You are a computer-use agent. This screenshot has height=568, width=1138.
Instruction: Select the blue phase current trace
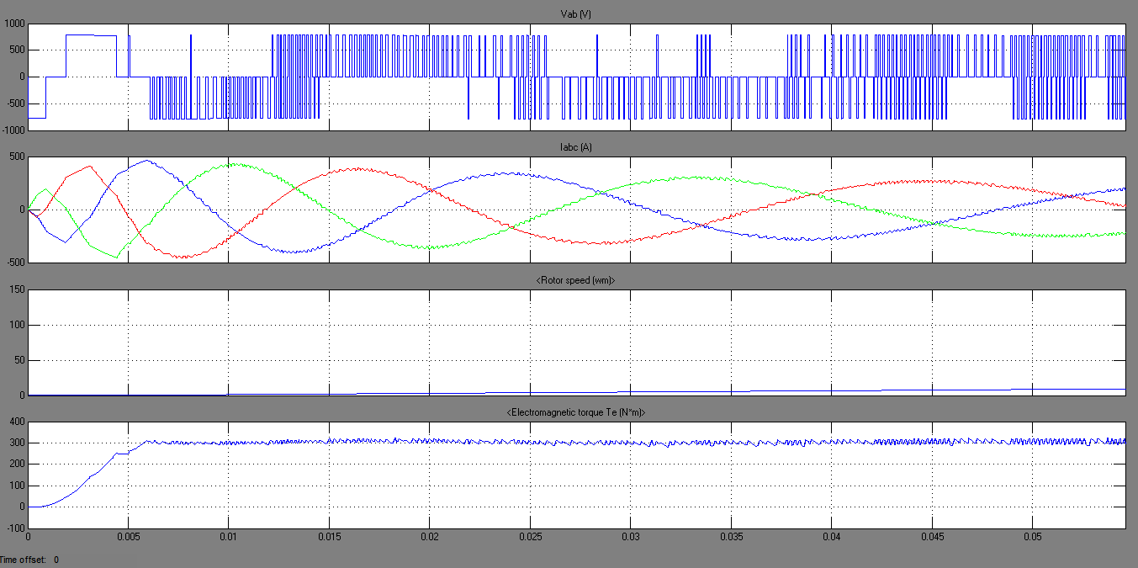pos(149,161)
